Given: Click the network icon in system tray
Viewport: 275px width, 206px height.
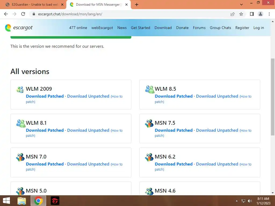Looking at the screenshot, I should pyautogui.click(x=243, y=201).
